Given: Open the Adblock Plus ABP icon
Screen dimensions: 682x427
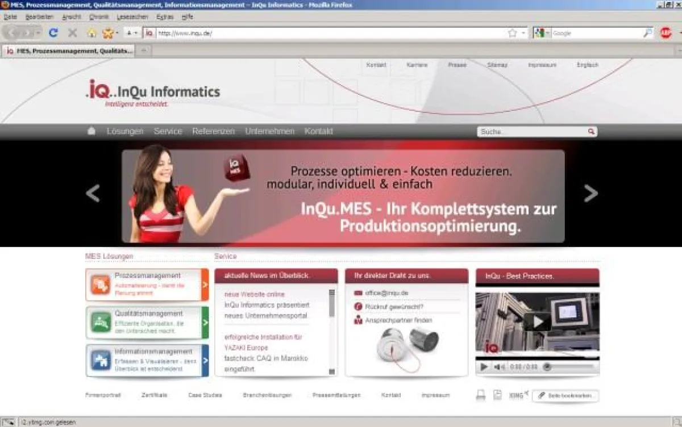Looking at the screenshot, I should (666, 33).
